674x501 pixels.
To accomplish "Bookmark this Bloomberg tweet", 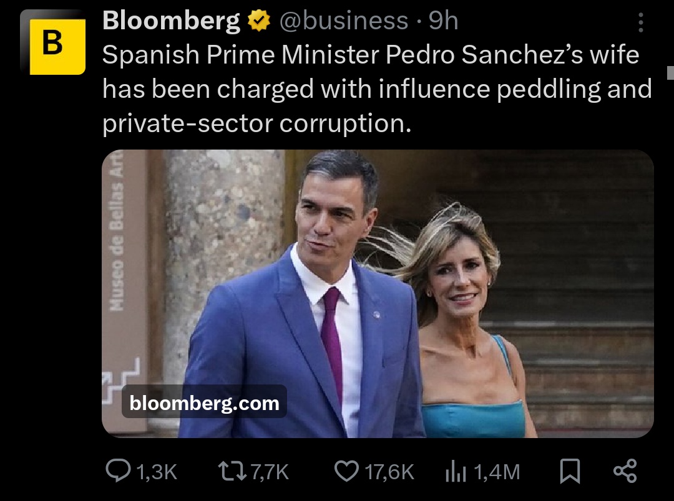I will 570,470.
